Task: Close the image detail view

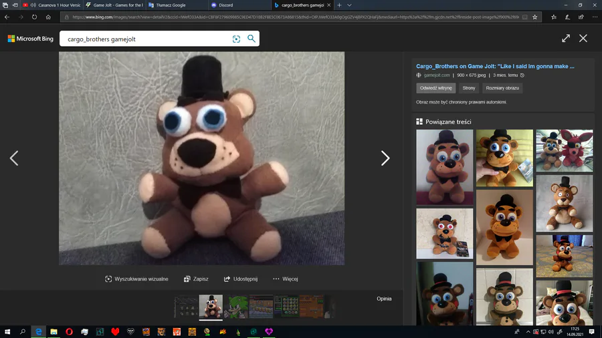Action: [583, 38]
